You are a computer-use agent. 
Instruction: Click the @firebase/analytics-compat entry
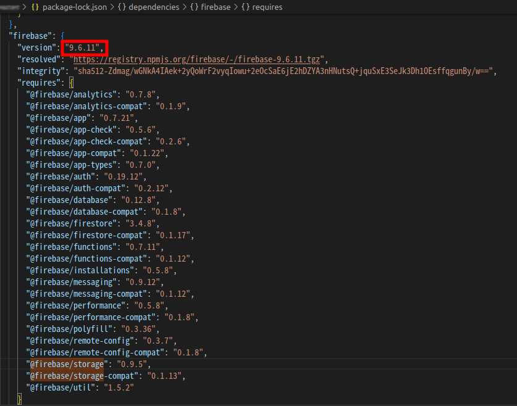click(108, 106)
